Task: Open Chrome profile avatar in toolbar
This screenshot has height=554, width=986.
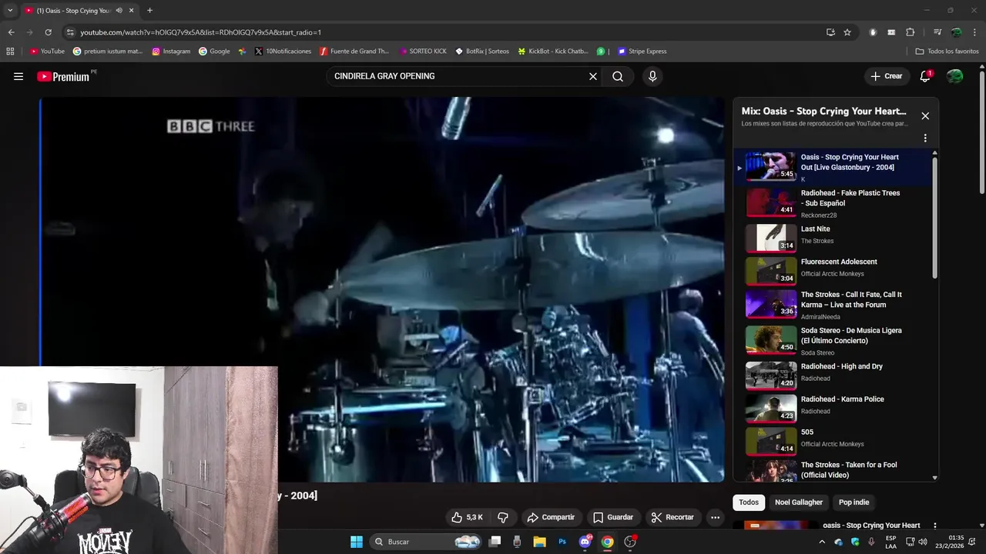Action: coord(956,32)
